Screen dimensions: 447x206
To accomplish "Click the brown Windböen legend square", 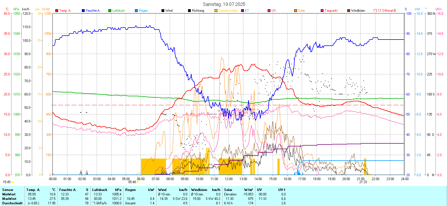I will point(349,11).
